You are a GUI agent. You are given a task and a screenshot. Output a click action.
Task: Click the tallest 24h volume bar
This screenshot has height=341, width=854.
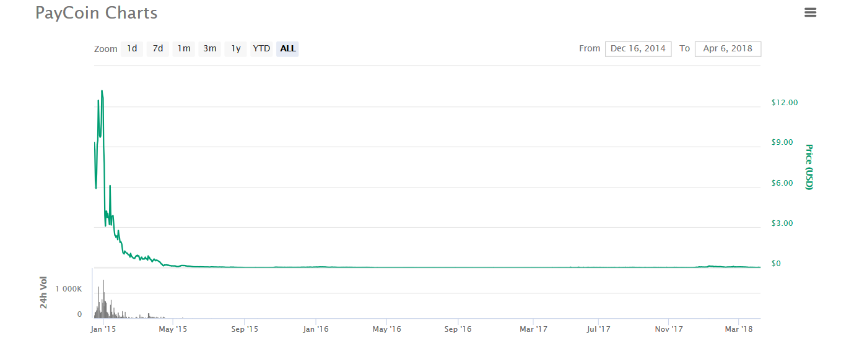point(103,299)
